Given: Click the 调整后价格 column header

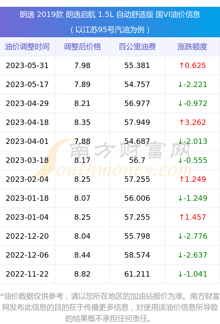Looking at the screenshot, I should pyautogui.click(x=83, y=47).
